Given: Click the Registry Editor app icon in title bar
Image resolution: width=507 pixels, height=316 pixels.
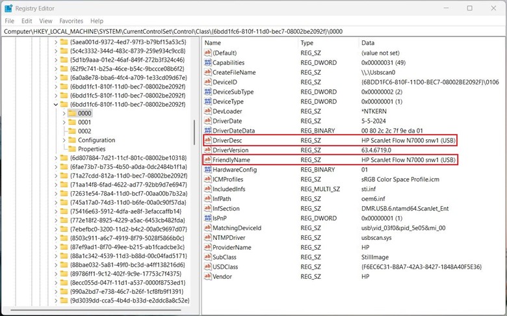Looking at the screenshot, I should [8, 8].
